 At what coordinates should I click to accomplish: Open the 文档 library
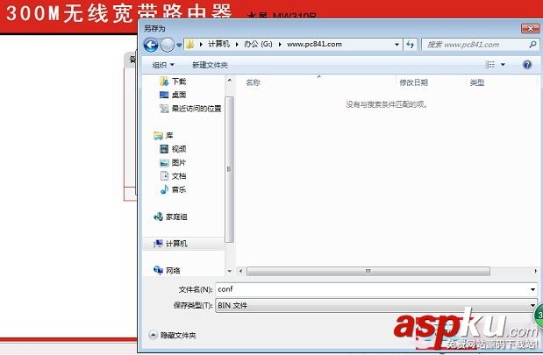point(179,176)
